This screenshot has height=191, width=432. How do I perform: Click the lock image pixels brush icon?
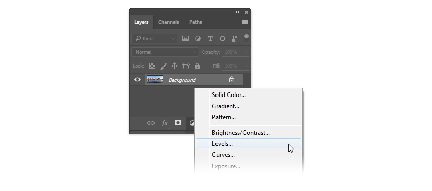click(163, 66)
